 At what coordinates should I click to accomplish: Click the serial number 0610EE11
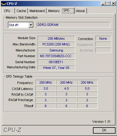(56, 62)
